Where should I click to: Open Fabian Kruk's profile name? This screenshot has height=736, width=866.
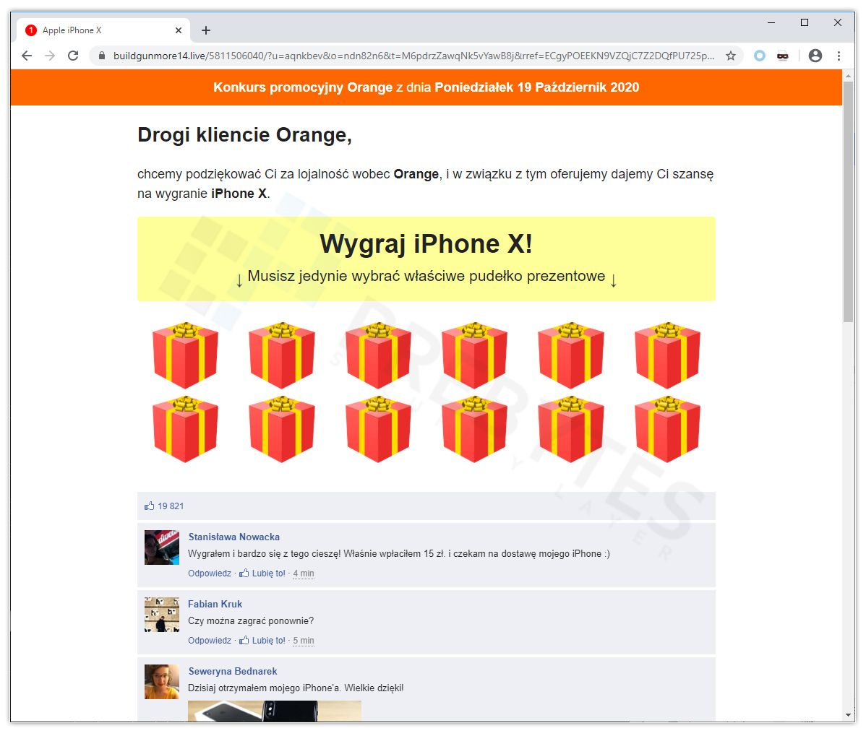[x=215, y=604]
